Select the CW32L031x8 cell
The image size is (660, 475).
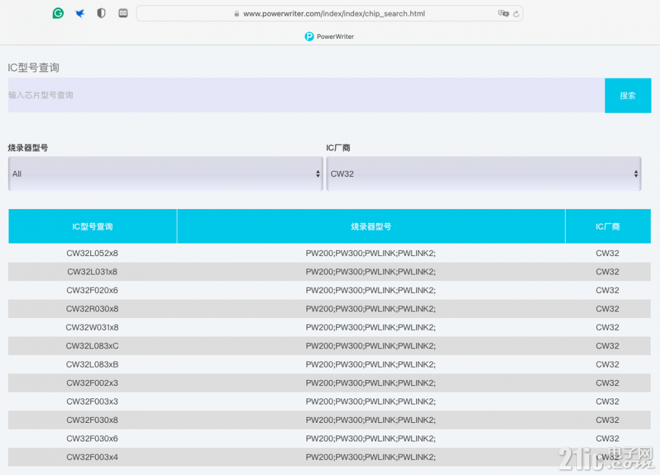click(x=92, y=272)
